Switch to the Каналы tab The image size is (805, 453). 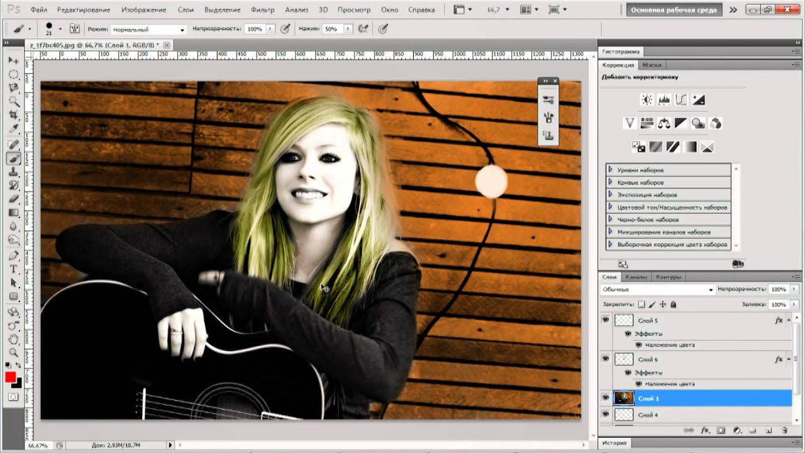[x=636, y=277]
